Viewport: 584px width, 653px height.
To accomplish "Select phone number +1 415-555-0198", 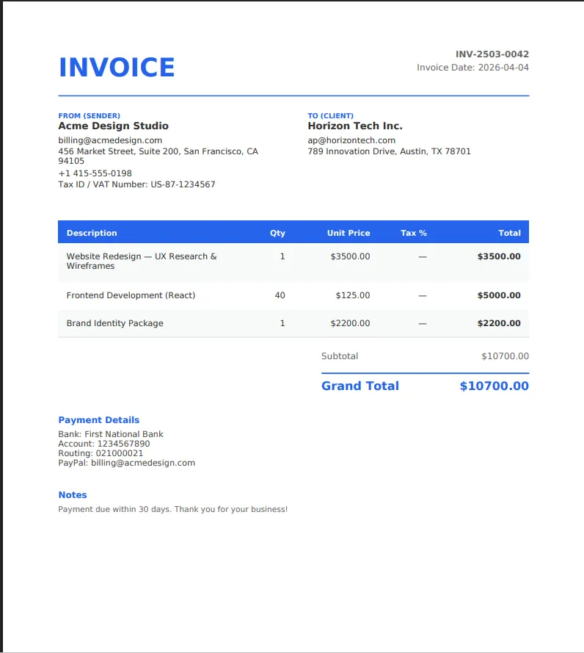I will [95, 173].
